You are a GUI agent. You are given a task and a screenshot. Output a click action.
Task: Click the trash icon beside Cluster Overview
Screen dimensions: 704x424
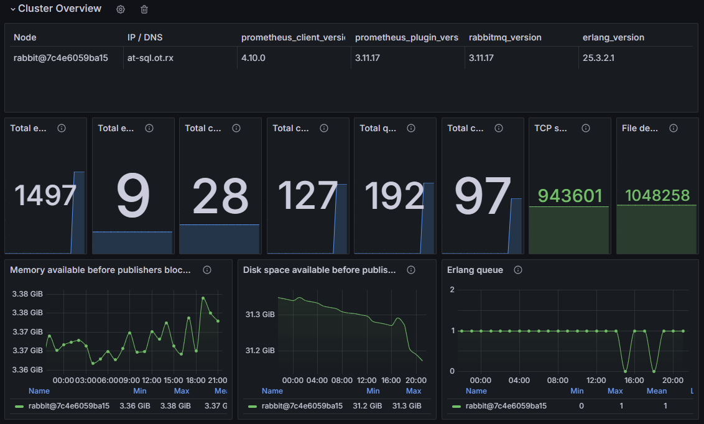point(144,9)
